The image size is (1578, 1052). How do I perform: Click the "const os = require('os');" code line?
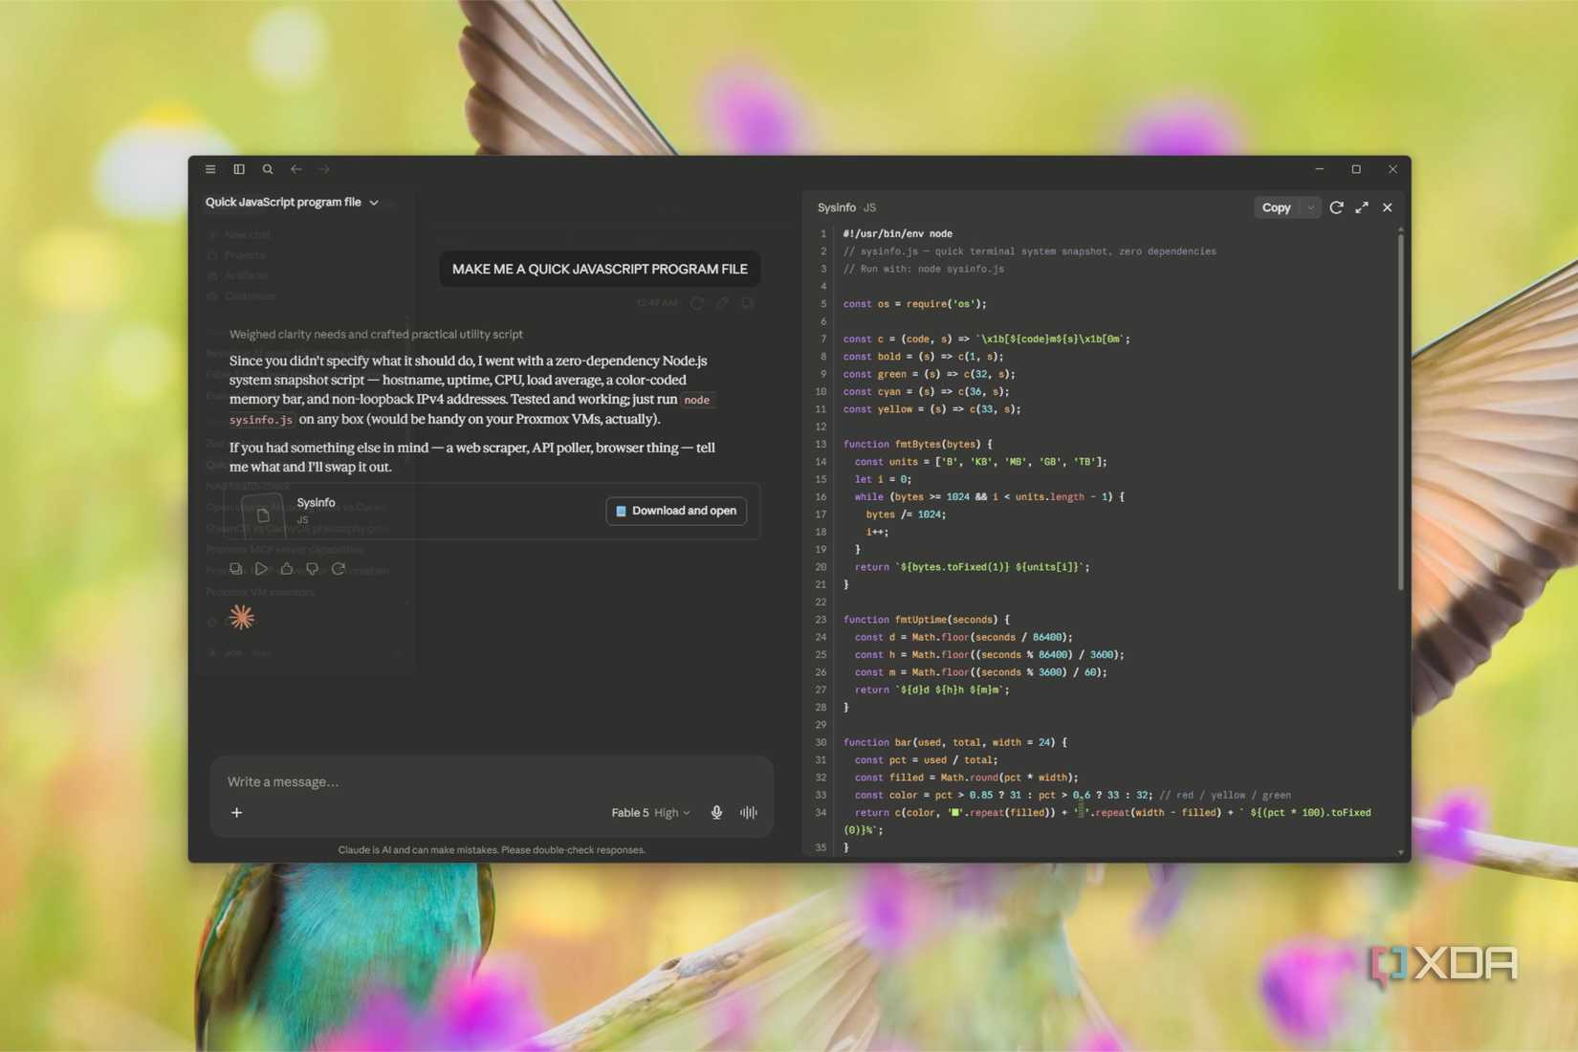pyautogui.click(x=914, y=304)
